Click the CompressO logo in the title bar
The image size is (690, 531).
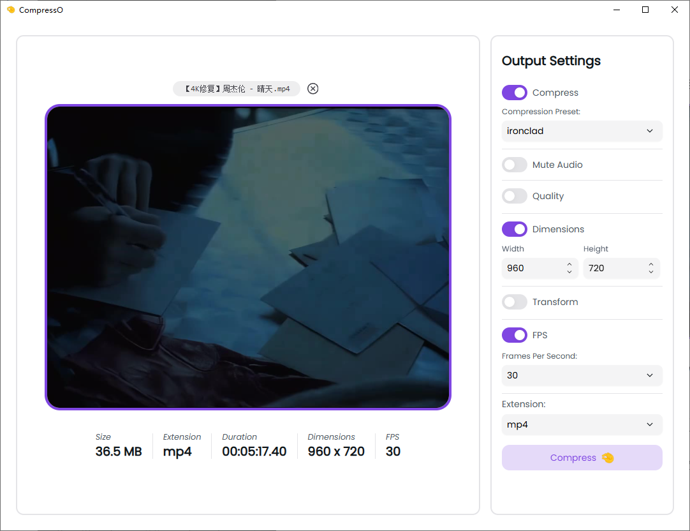point(11,10)
